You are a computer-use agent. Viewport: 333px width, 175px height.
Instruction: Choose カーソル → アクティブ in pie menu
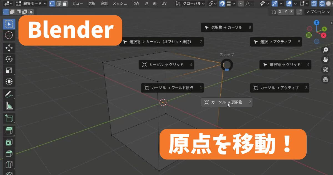[280, 88]
